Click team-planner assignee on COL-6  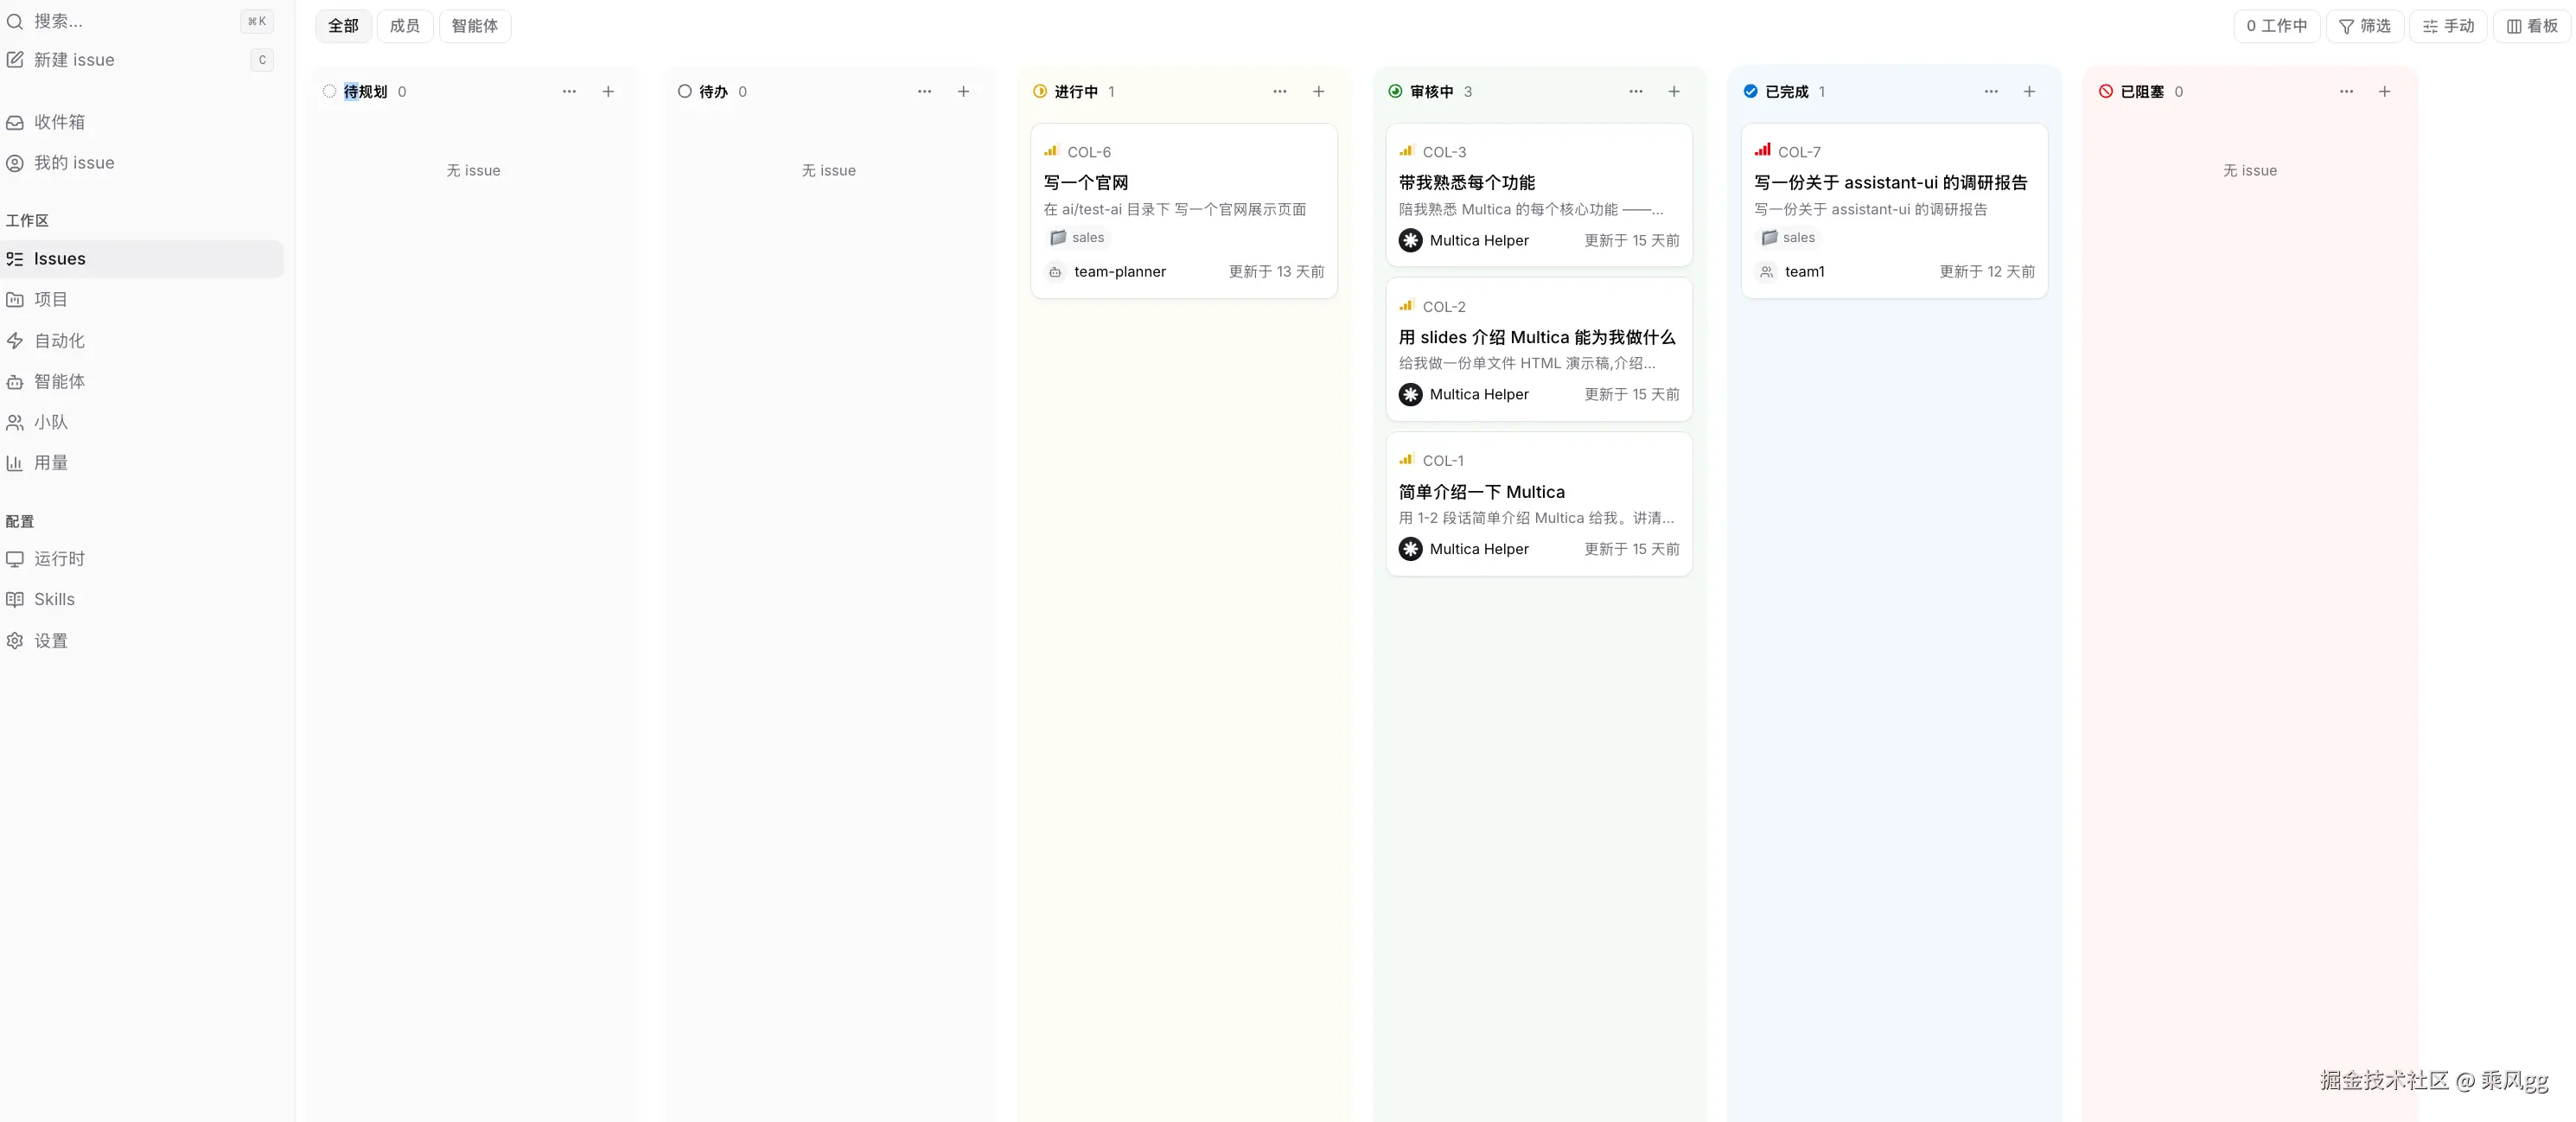click(1106, 272)
